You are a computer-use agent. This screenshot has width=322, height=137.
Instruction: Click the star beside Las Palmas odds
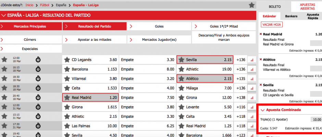[66, 126]
